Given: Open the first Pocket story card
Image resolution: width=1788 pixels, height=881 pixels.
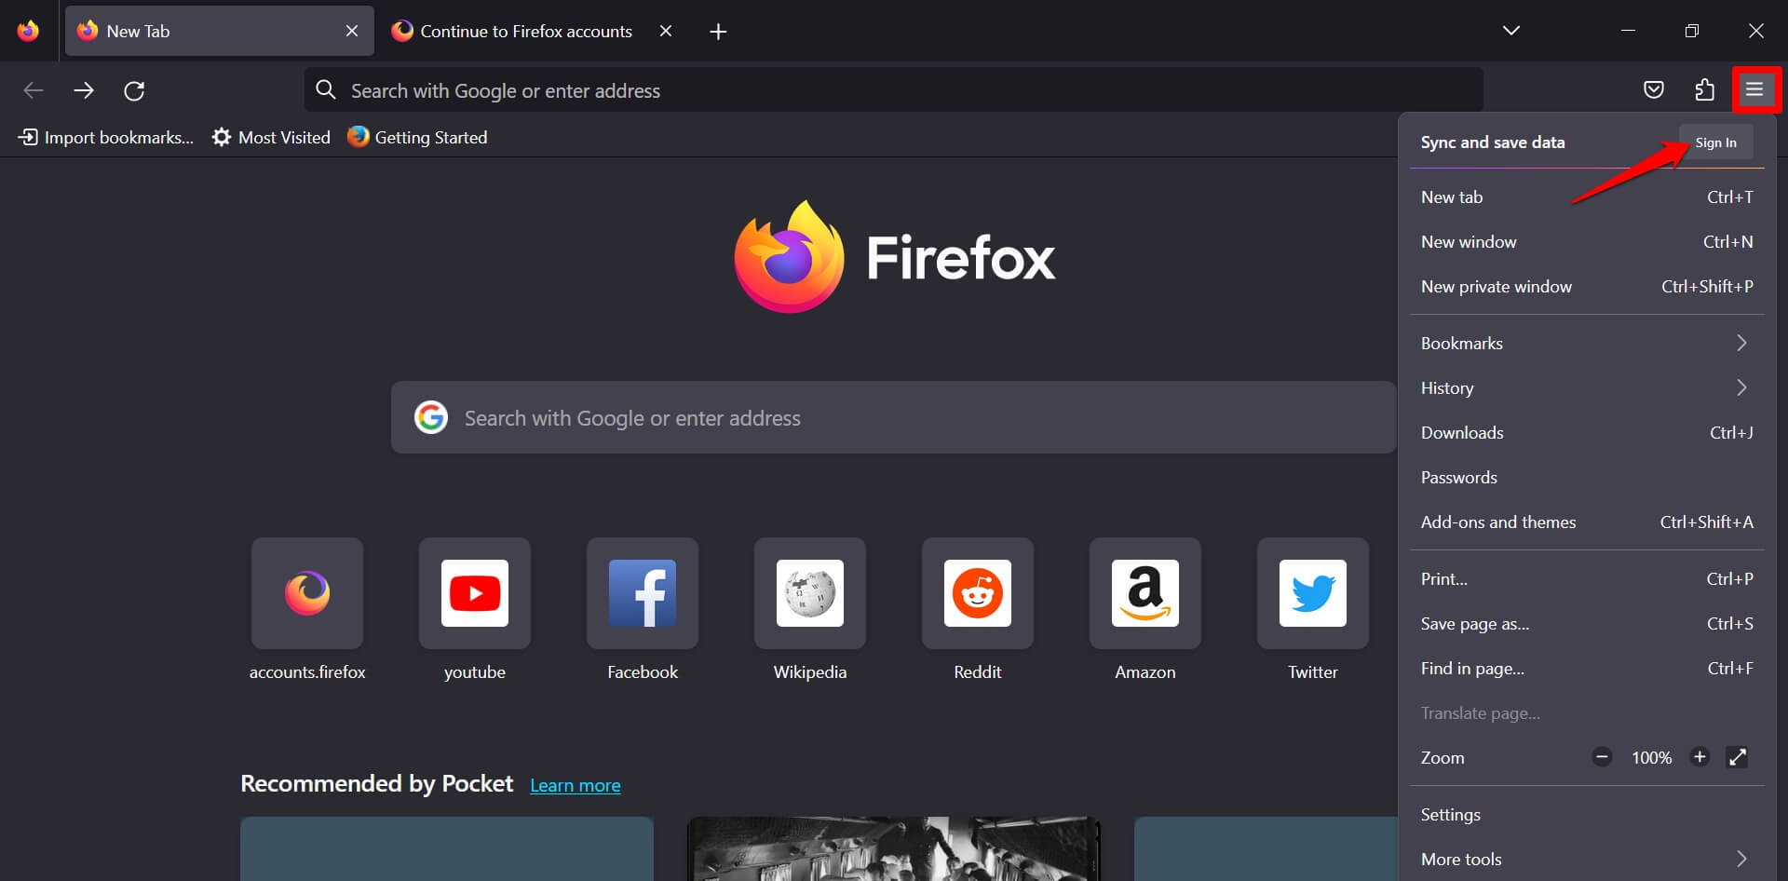Looking at the screenshot, I should (x=447, y=848).
